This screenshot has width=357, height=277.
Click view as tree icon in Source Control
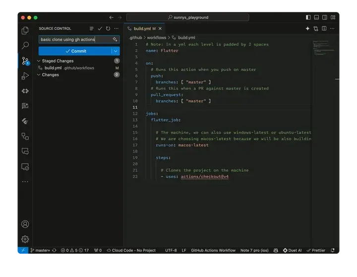pos(92,28)
